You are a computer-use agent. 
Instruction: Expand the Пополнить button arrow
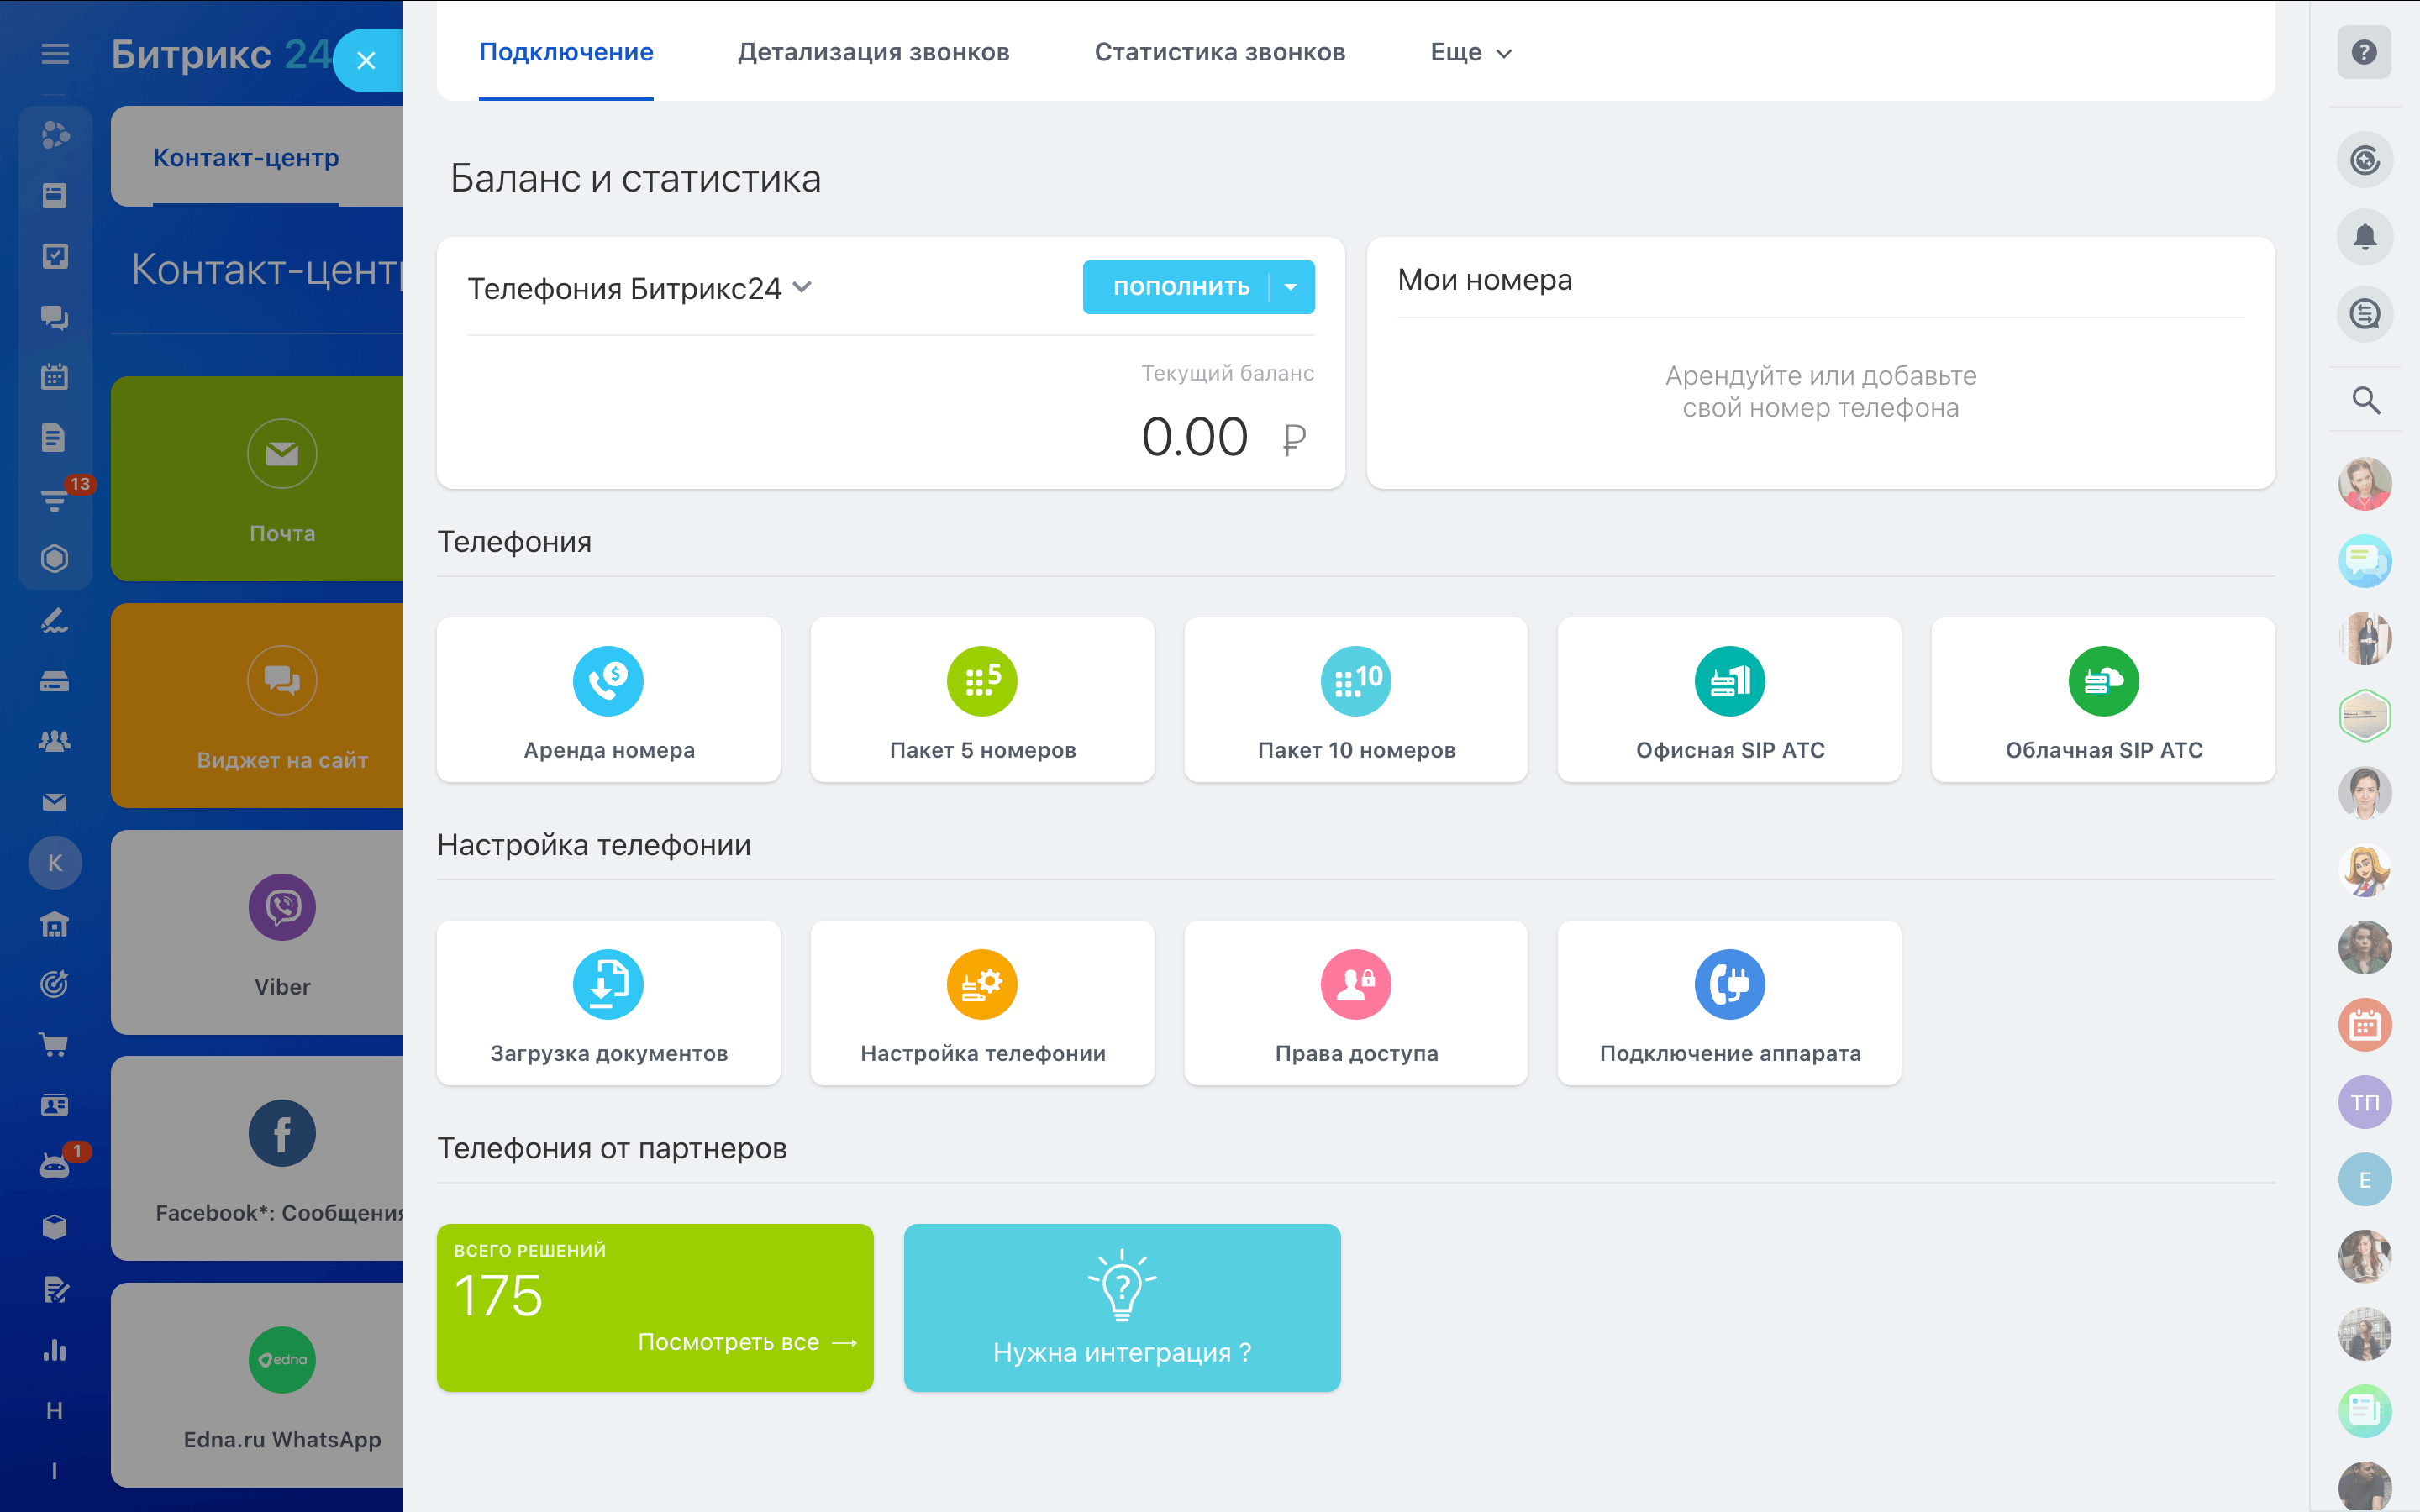[1291, 287]
